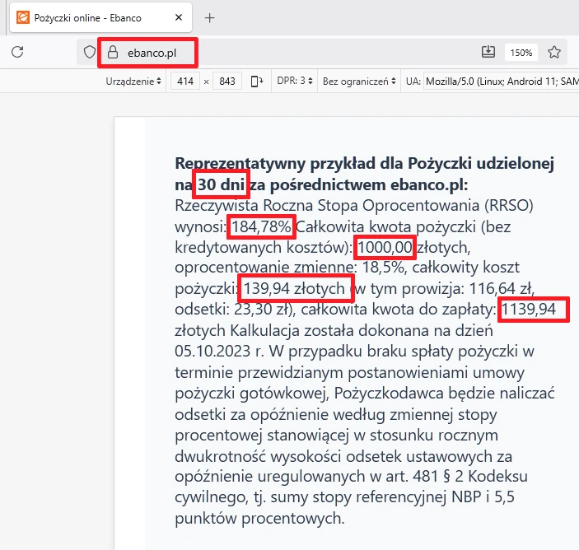Click the UA user agent text field
The width and height of the screenshot is (579, 550).
pos(494,82)
